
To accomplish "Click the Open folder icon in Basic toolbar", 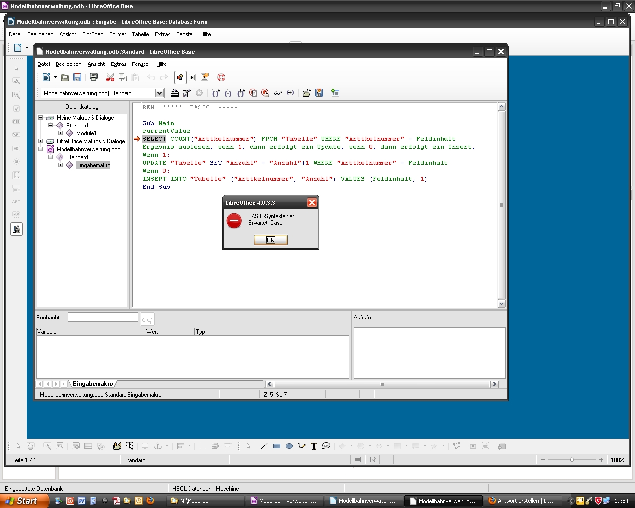I will (x=65, y=77).
